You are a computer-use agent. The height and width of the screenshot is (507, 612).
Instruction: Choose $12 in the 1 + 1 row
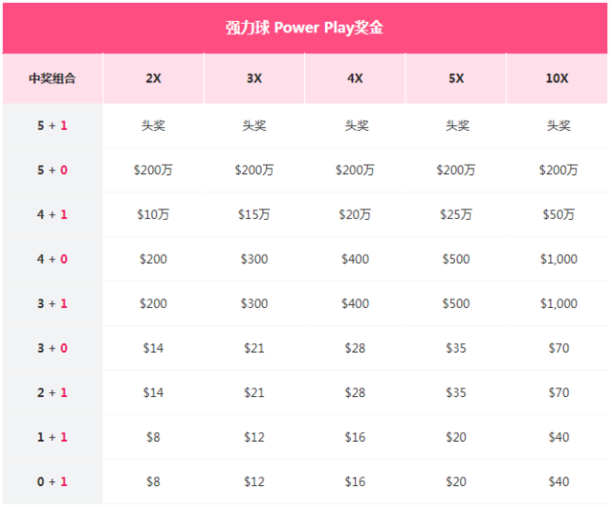point(254,437)
